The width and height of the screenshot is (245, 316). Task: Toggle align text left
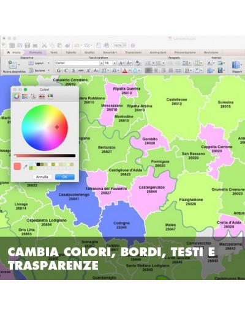(148, 70)
